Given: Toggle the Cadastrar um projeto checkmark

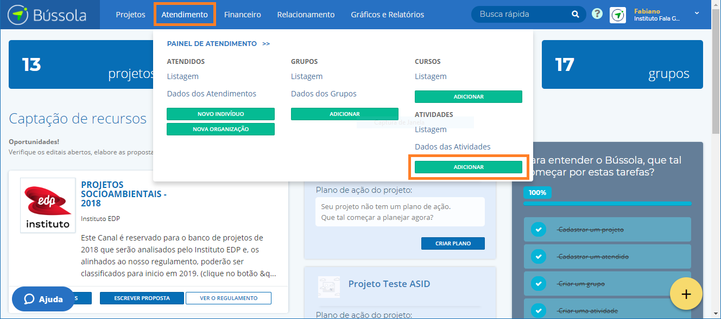Looking at the screenshot, I should click(538, 230).
